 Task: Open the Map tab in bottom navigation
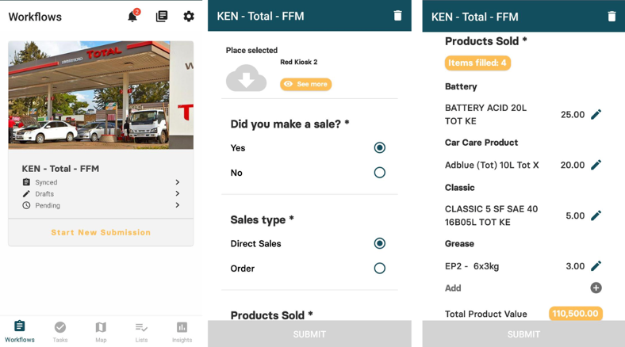click(x=101, y=332)
